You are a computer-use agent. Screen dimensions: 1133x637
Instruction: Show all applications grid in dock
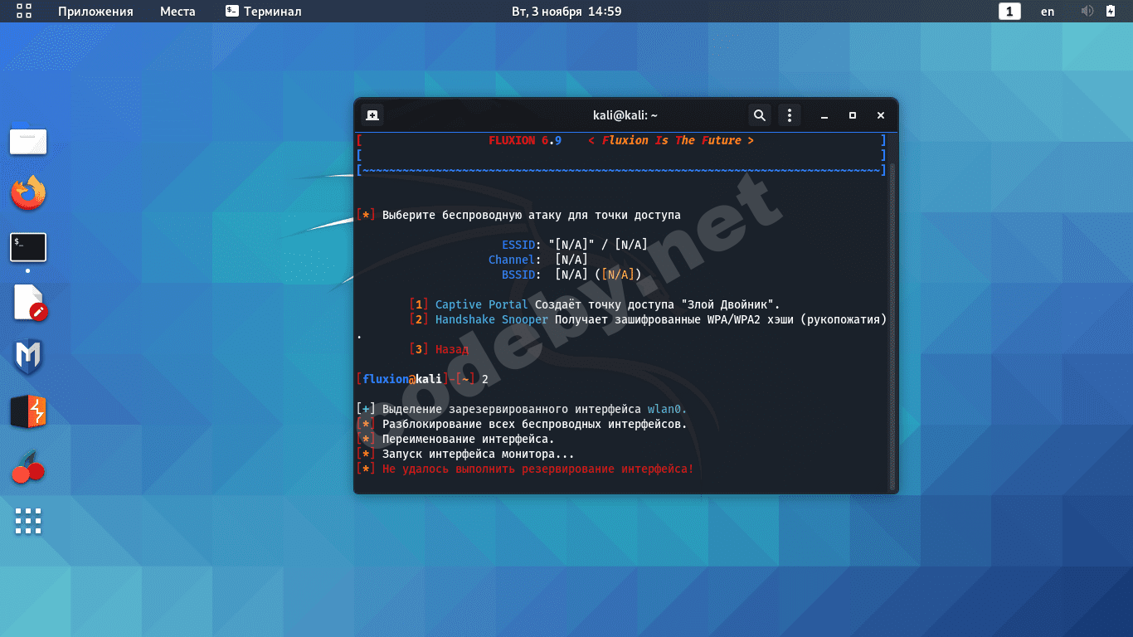28,521
